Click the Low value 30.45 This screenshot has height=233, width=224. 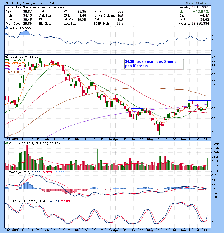pos(27,19)
